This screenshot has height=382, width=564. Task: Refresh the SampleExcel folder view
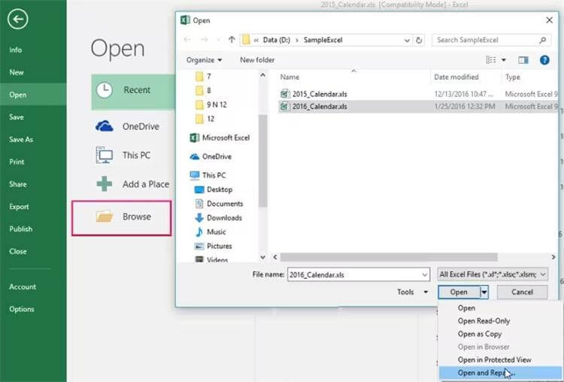click(x=419, y=41)
